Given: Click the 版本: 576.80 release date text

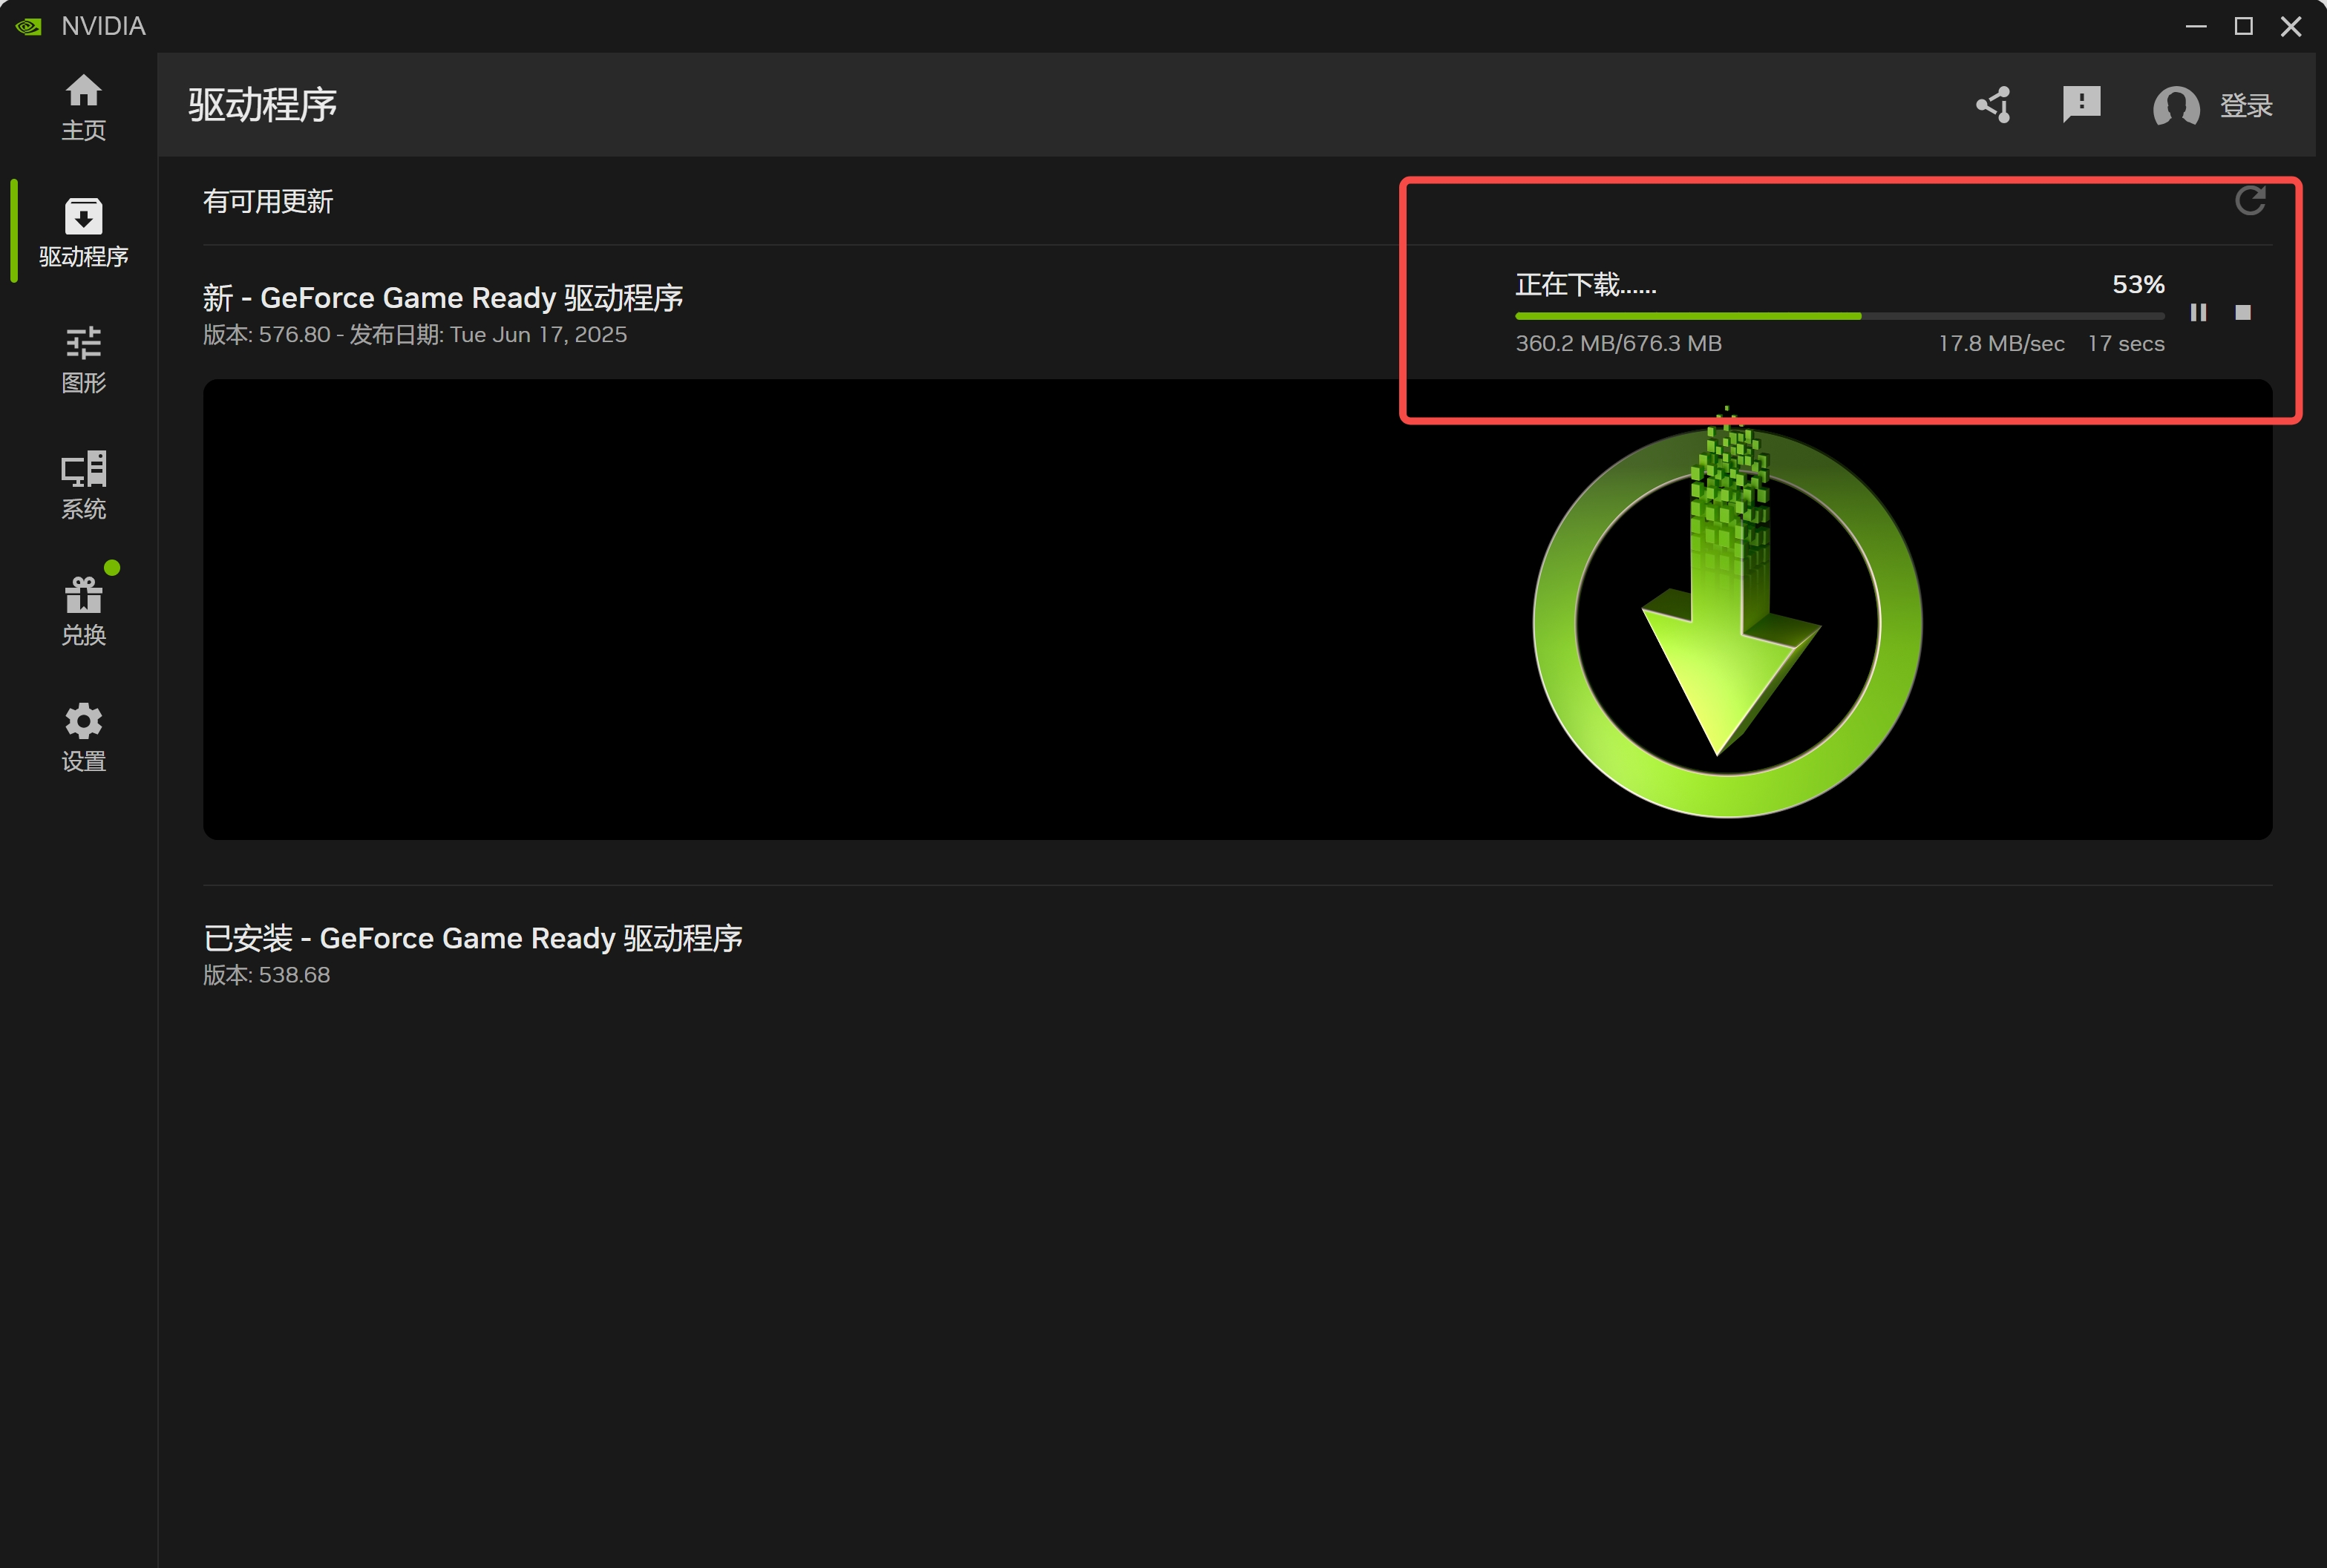Looking at the screenshot, I should click(415, 335).
